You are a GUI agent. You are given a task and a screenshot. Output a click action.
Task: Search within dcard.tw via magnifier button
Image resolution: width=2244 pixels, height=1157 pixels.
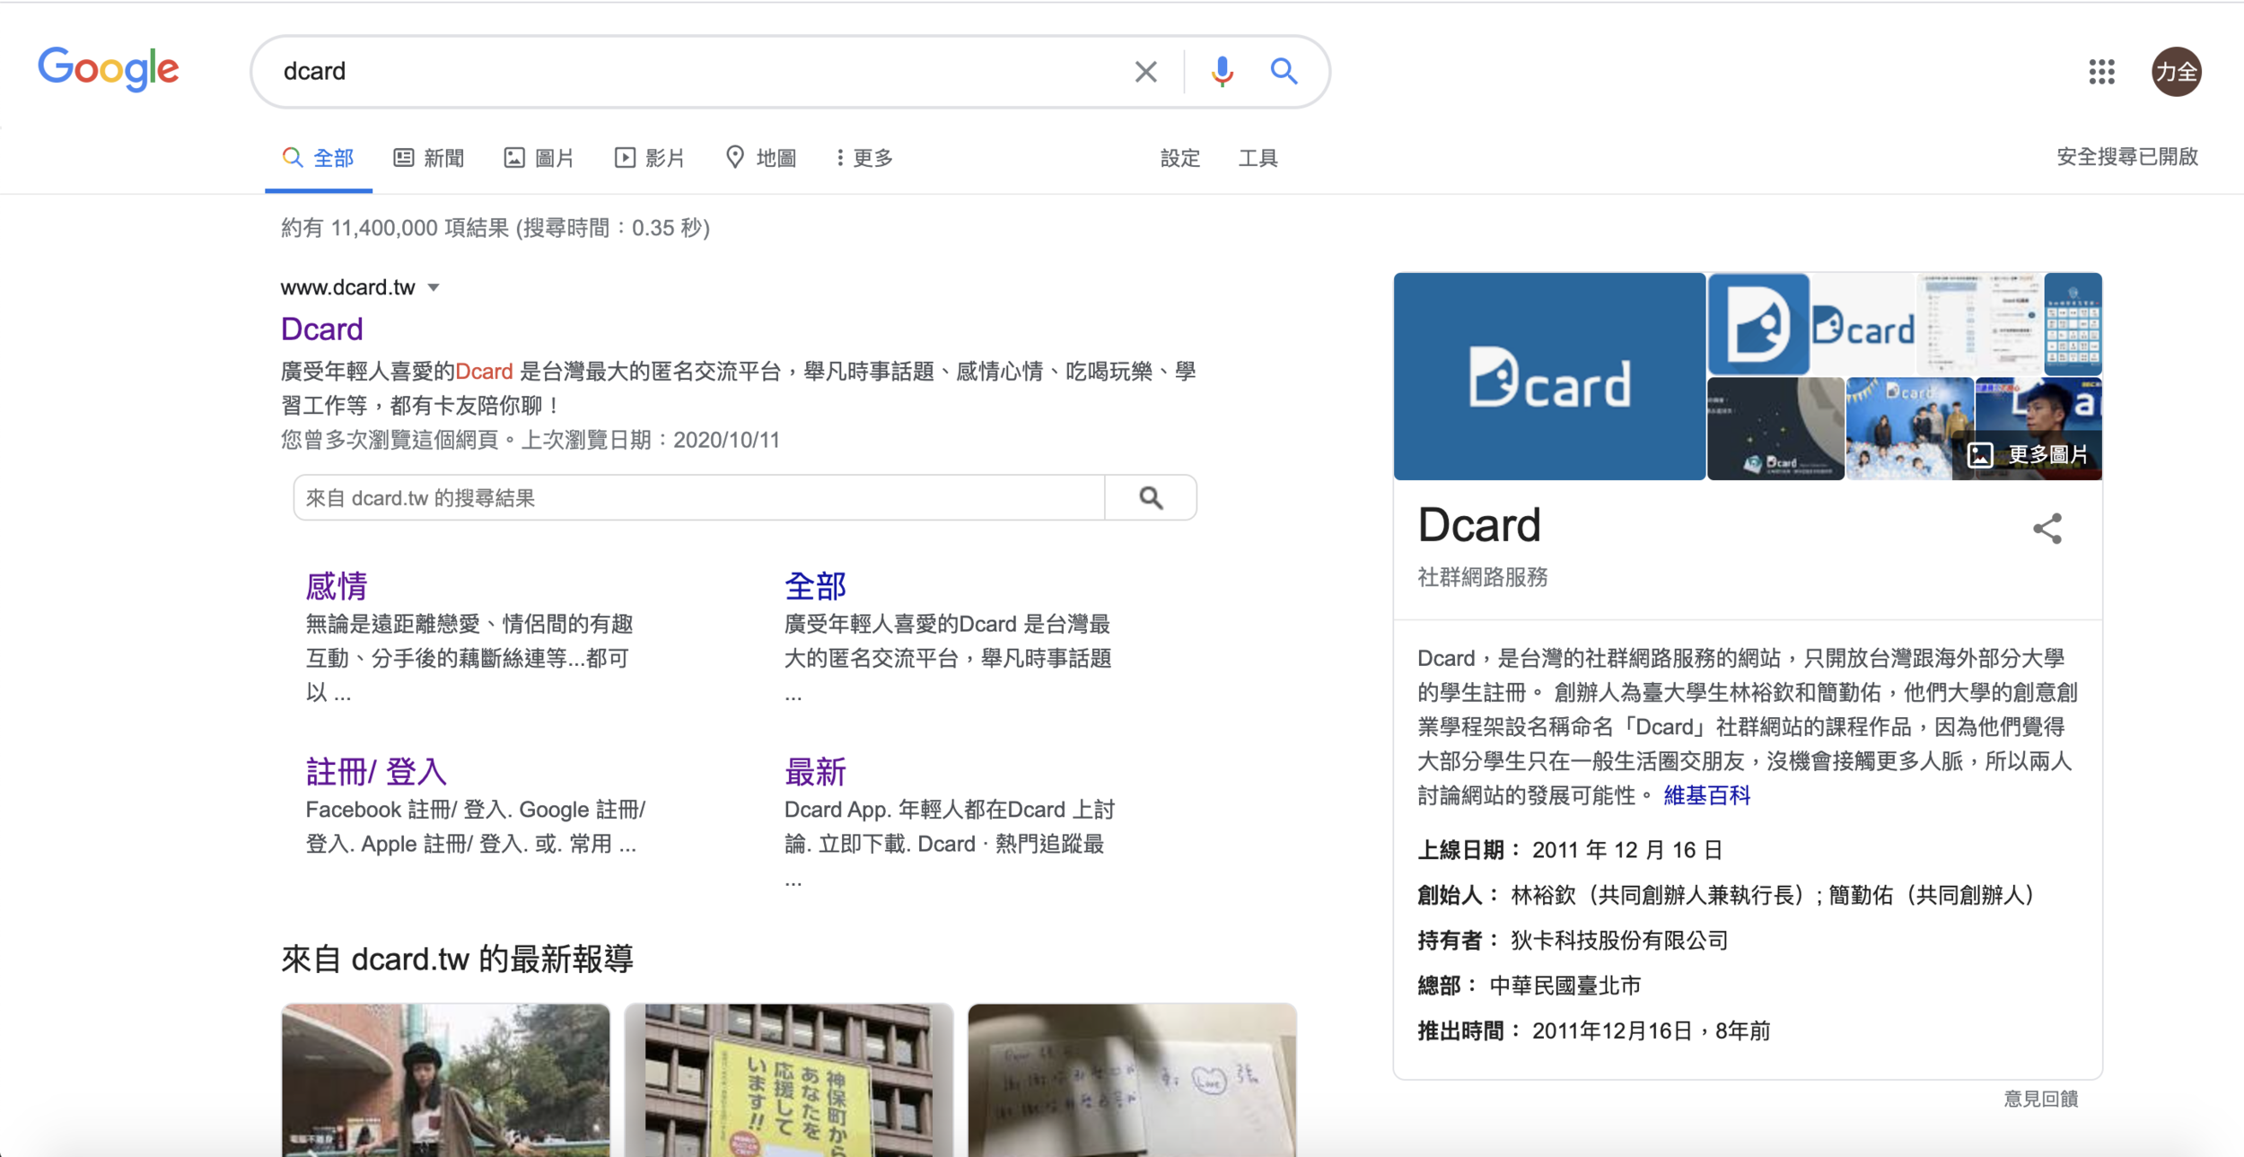coord(1151,498)
